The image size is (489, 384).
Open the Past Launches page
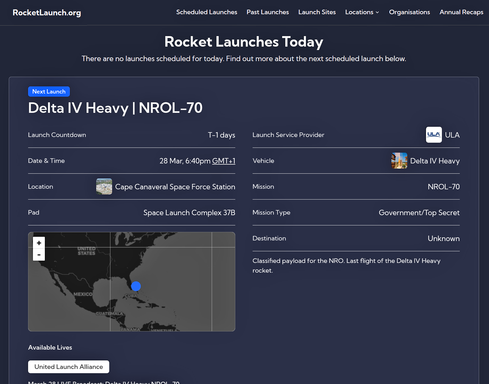click(x=268, y=12)
